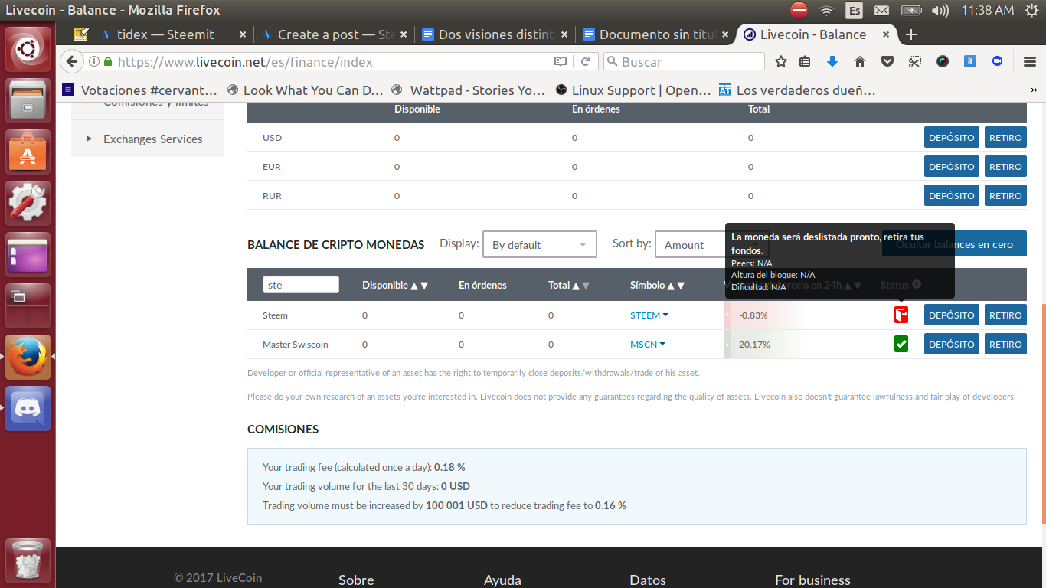Expand the MSCN symbol dropdown
This screenshot has height=588, width=1046.
647,344
